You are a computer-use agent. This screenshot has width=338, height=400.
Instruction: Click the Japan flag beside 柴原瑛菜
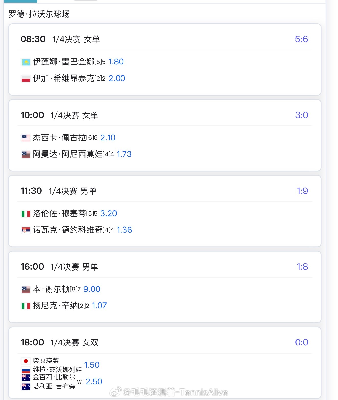pyautogui.click(x=26, y=361)
